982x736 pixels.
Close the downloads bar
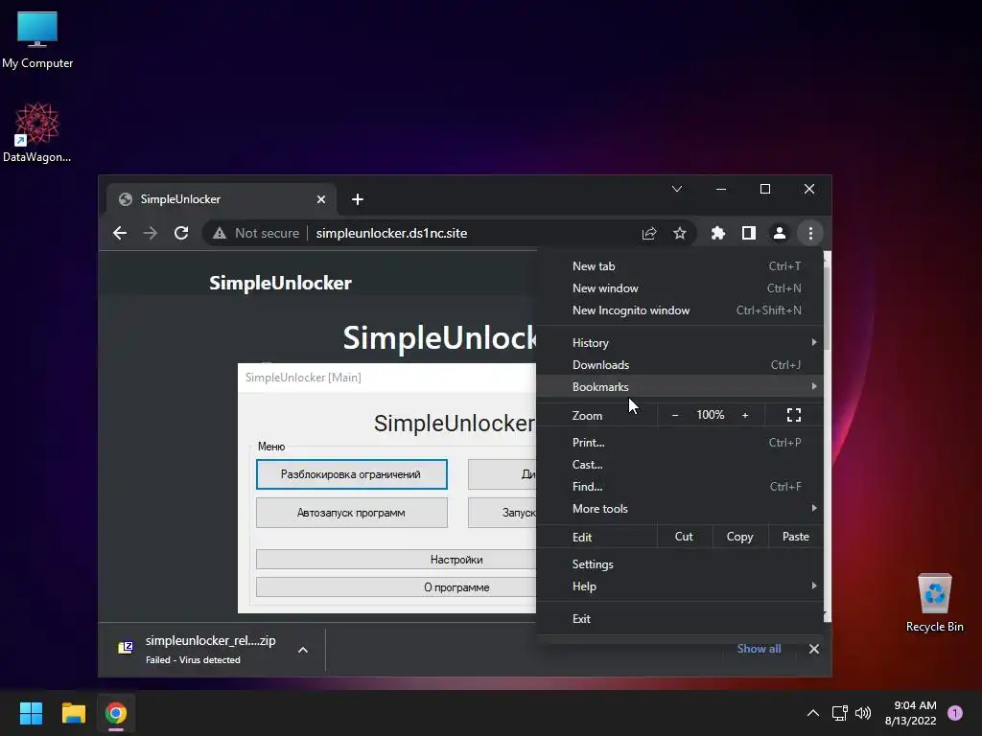814,649
